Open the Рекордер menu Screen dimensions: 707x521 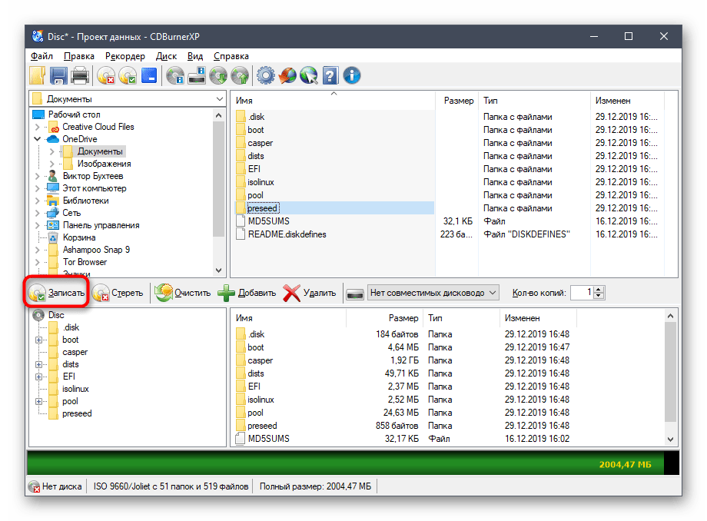point(124,56)
